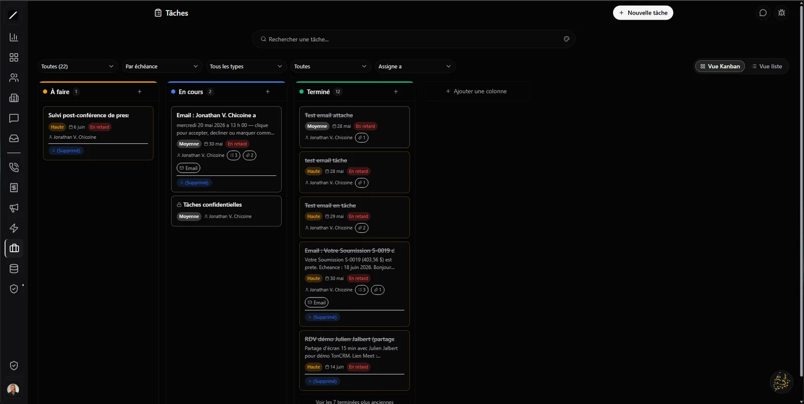The height and width of the screenshot is (404, 804).
Task: Open the invoice dollar receipt sidebar icon
Action: 14,187
